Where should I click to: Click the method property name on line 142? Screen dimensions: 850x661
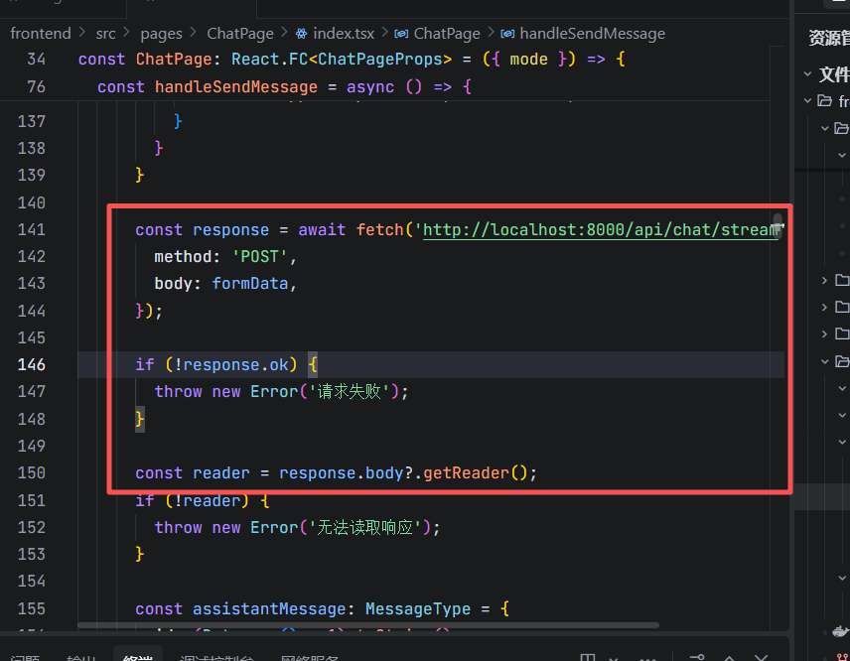pyautogui.click(x=183, y=256)
